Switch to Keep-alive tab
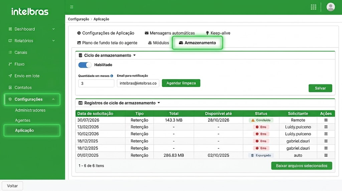342x191 pixels. coord(218,33)
